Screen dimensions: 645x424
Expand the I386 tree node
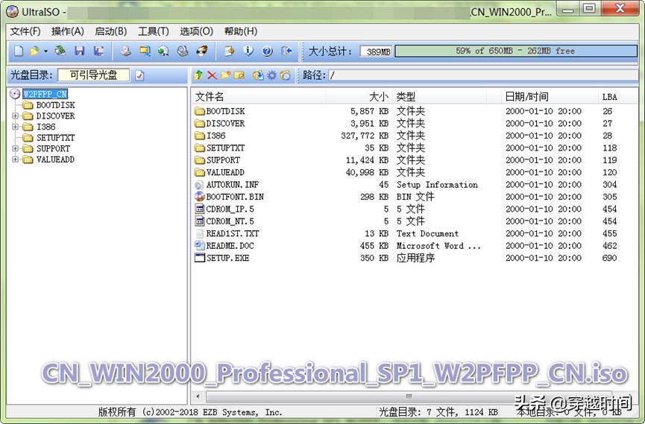coord(15,127)
